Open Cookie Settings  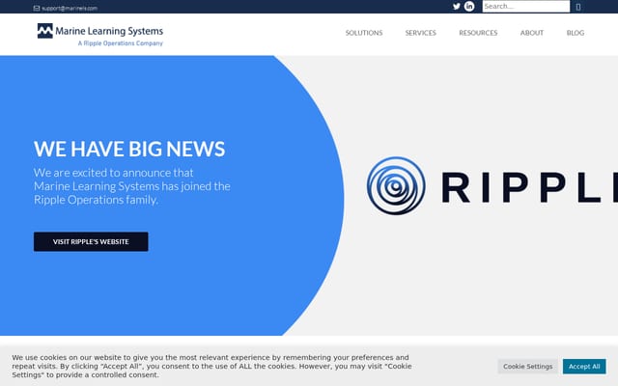528,367
